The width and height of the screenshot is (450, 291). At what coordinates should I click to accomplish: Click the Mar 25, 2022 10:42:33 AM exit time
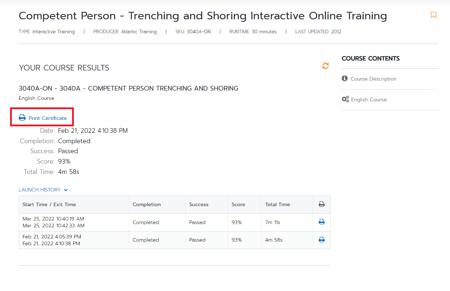pyautogui.click(x=53, y=225)
